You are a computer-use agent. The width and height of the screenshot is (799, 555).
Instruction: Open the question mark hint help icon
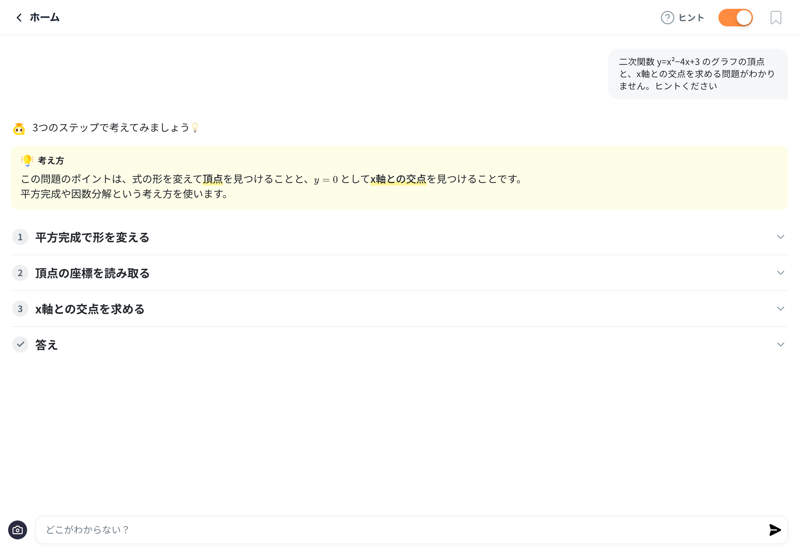coord(667,18)
